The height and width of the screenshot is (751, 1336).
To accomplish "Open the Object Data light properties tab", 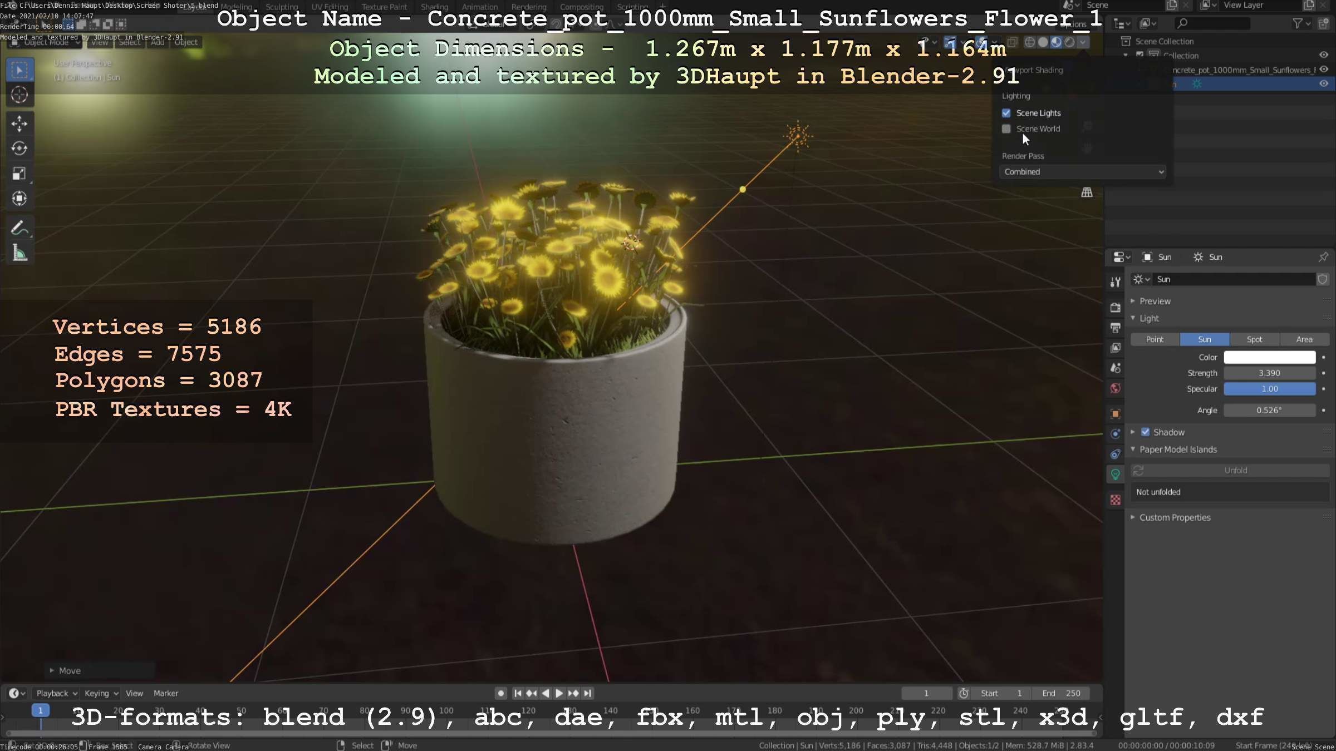I will 1116,474.
